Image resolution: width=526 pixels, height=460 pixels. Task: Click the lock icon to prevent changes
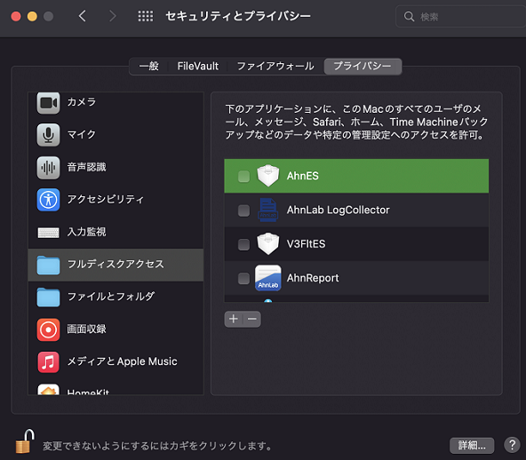point(25,441)
